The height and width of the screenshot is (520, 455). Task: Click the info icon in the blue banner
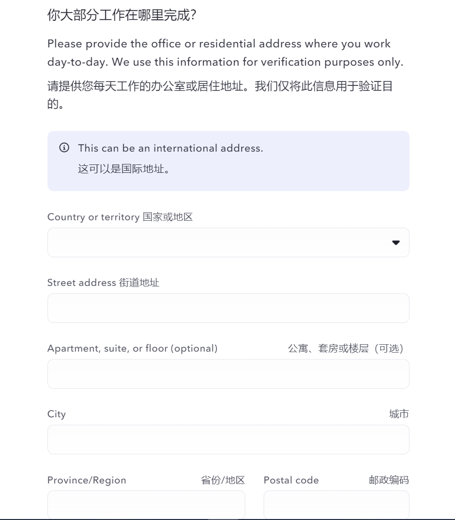pos(64,148)
